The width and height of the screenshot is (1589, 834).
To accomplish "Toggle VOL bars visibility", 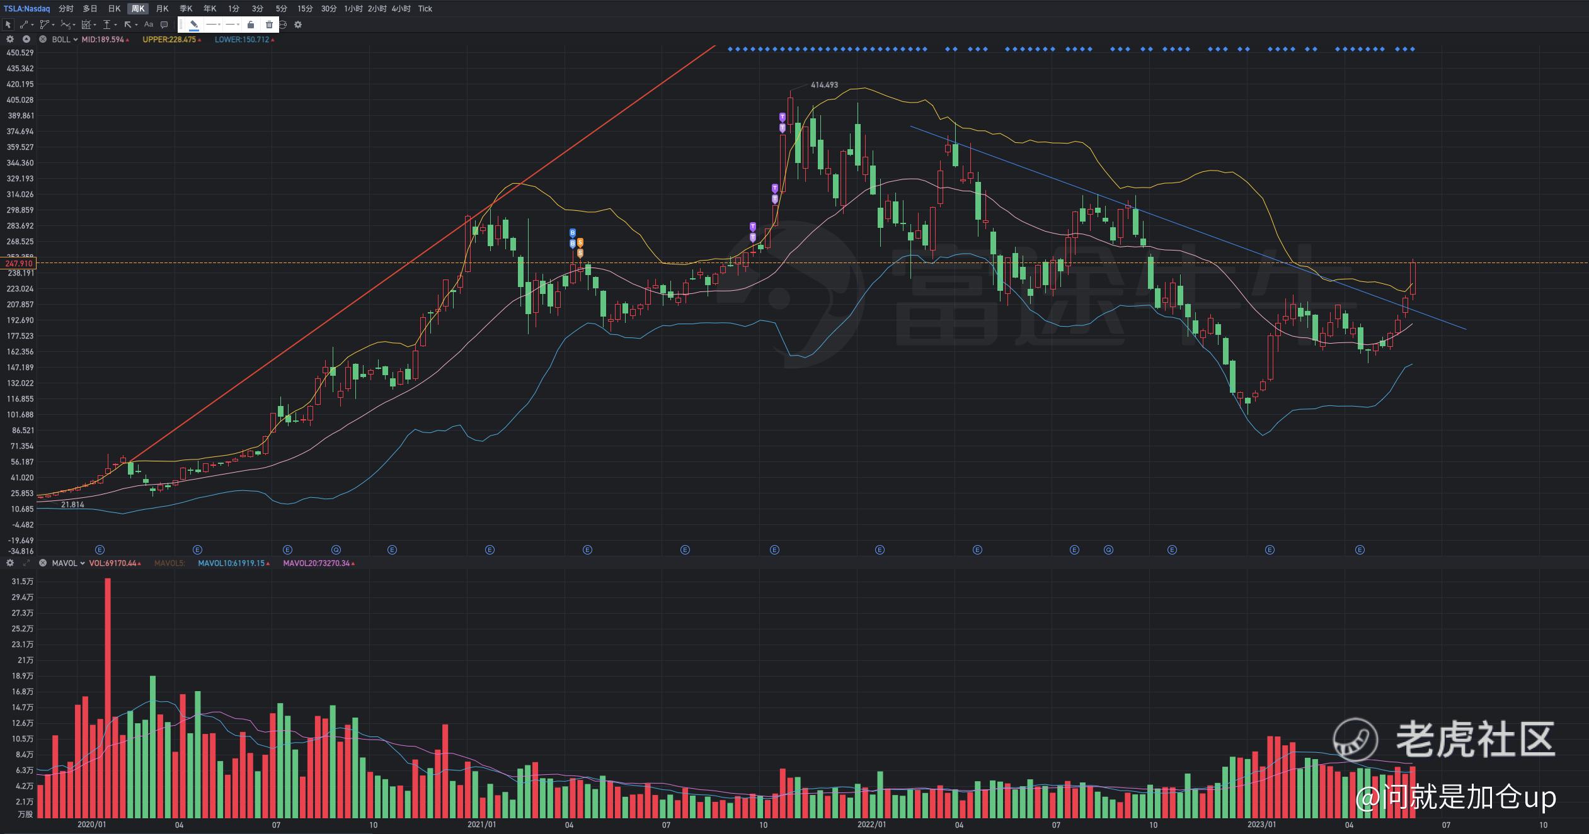I will coord(115,563).
